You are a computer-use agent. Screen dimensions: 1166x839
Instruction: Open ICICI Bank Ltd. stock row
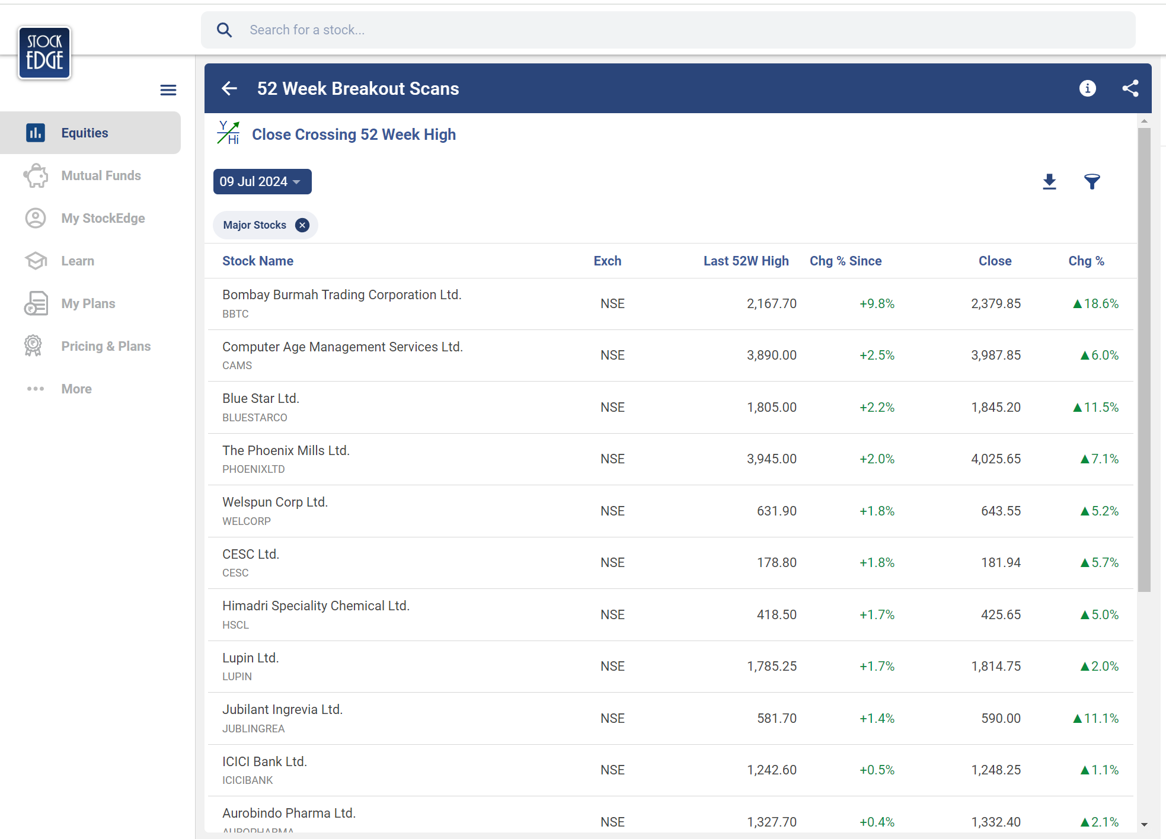[x=264, y=762]
